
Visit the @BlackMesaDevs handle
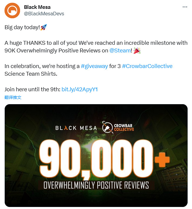pyautogui.click(x=44, y=14)
